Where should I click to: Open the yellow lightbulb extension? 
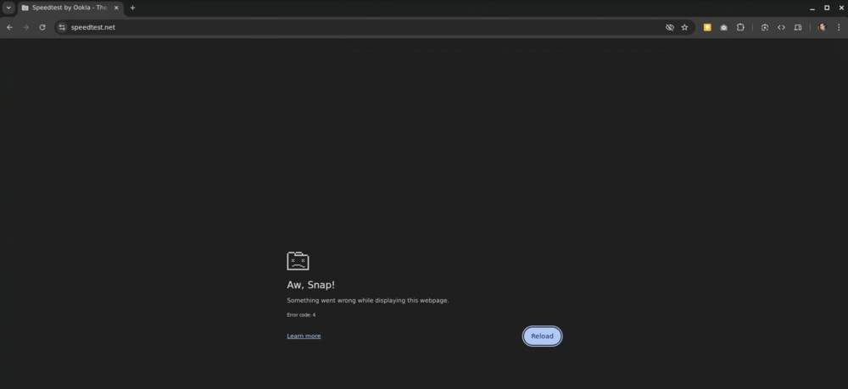pos(707,27)
